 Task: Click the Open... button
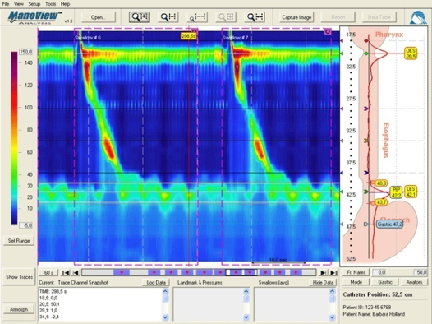[x=99, y=17]
